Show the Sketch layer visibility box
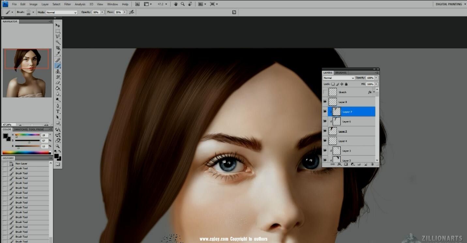The image size is (467, 243). (x=325, y=92)
